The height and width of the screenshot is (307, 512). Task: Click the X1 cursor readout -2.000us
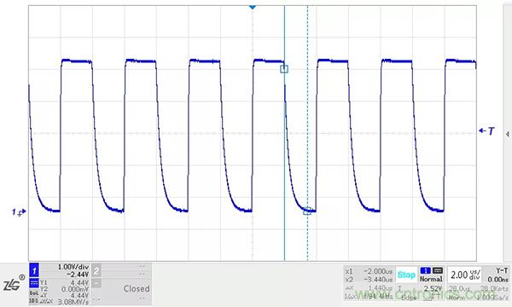click(x=377, y=271)
